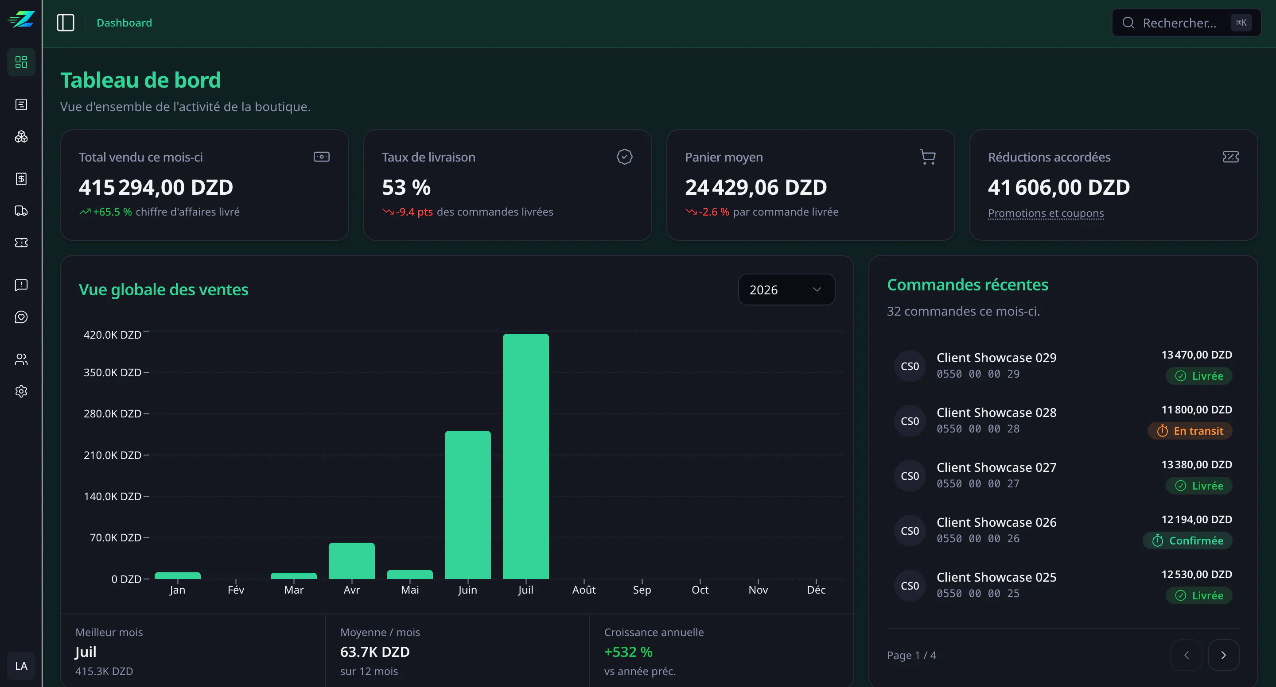The height and width of the screenshot is (687, 1276).
Task: Open the coupon ticket icon in sidebar
Action: (x=21, y=243)
